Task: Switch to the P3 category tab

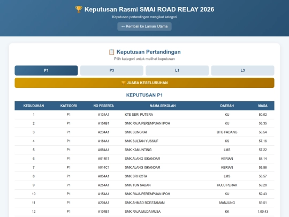Action: pyautogui.click(x=112, y=71)
